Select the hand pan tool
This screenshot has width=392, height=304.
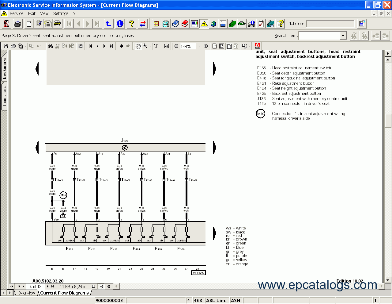(x=138, y=46)
